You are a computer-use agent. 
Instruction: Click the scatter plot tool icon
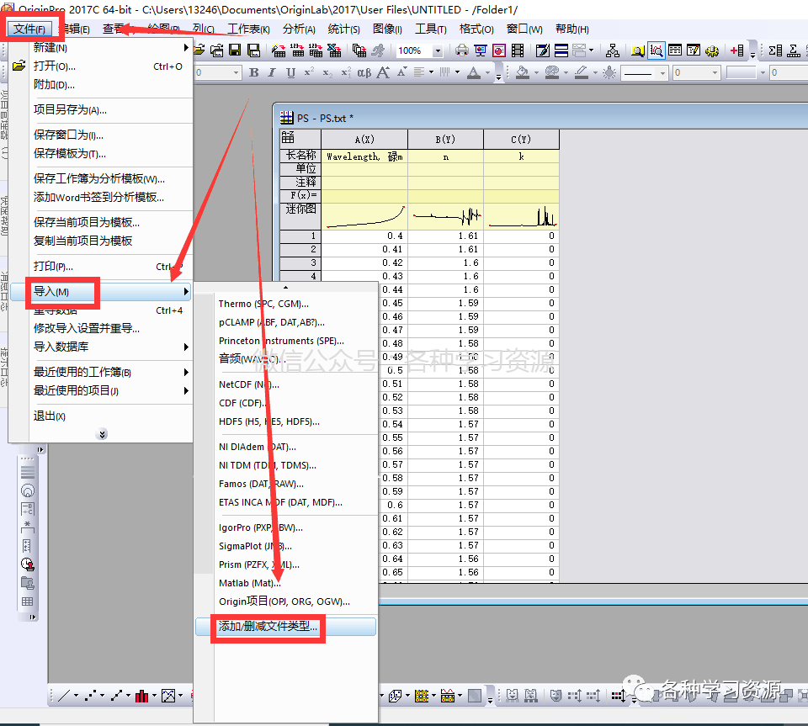pyautogui.click(x=90, y=696)
